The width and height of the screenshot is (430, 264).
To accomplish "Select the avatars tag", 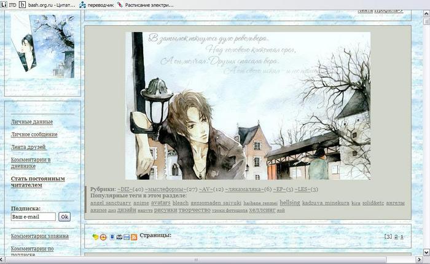I will [x=161, y=203].
